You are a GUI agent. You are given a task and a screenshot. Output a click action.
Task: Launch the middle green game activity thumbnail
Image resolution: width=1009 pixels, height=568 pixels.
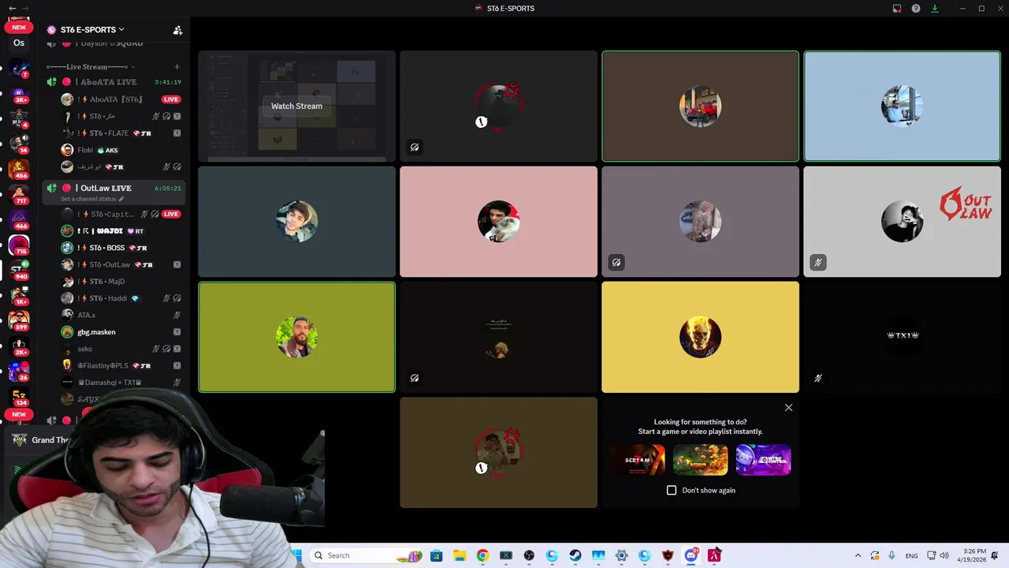[x=700, y=460]
